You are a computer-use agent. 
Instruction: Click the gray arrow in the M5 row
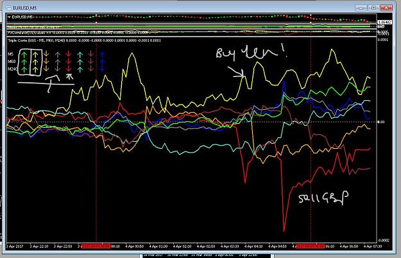click(x=58, y=54)
